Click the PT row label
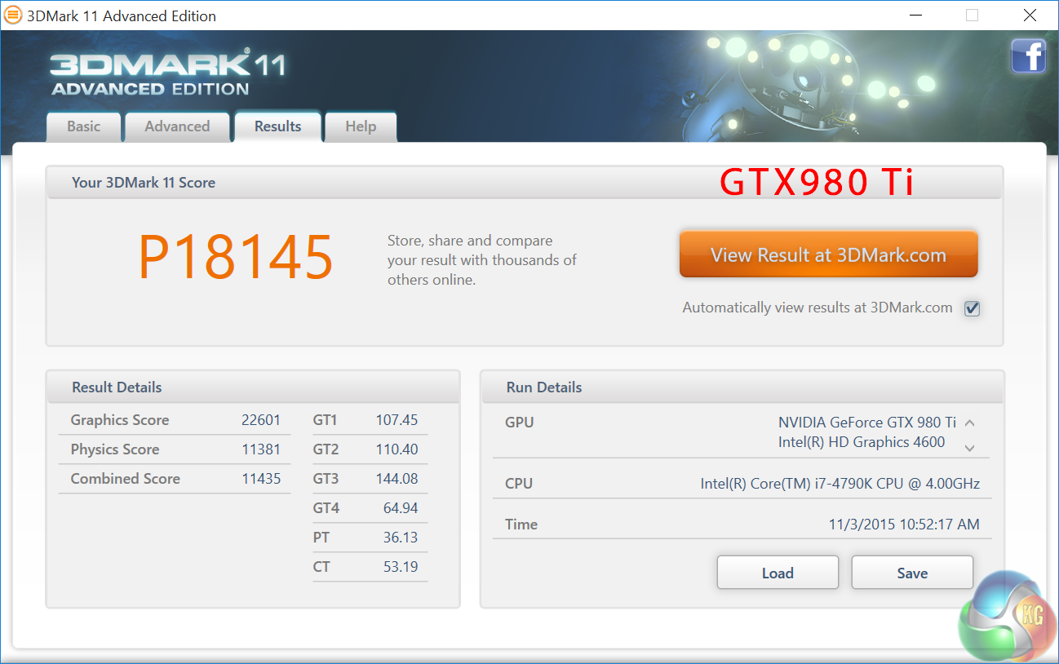 321,538
